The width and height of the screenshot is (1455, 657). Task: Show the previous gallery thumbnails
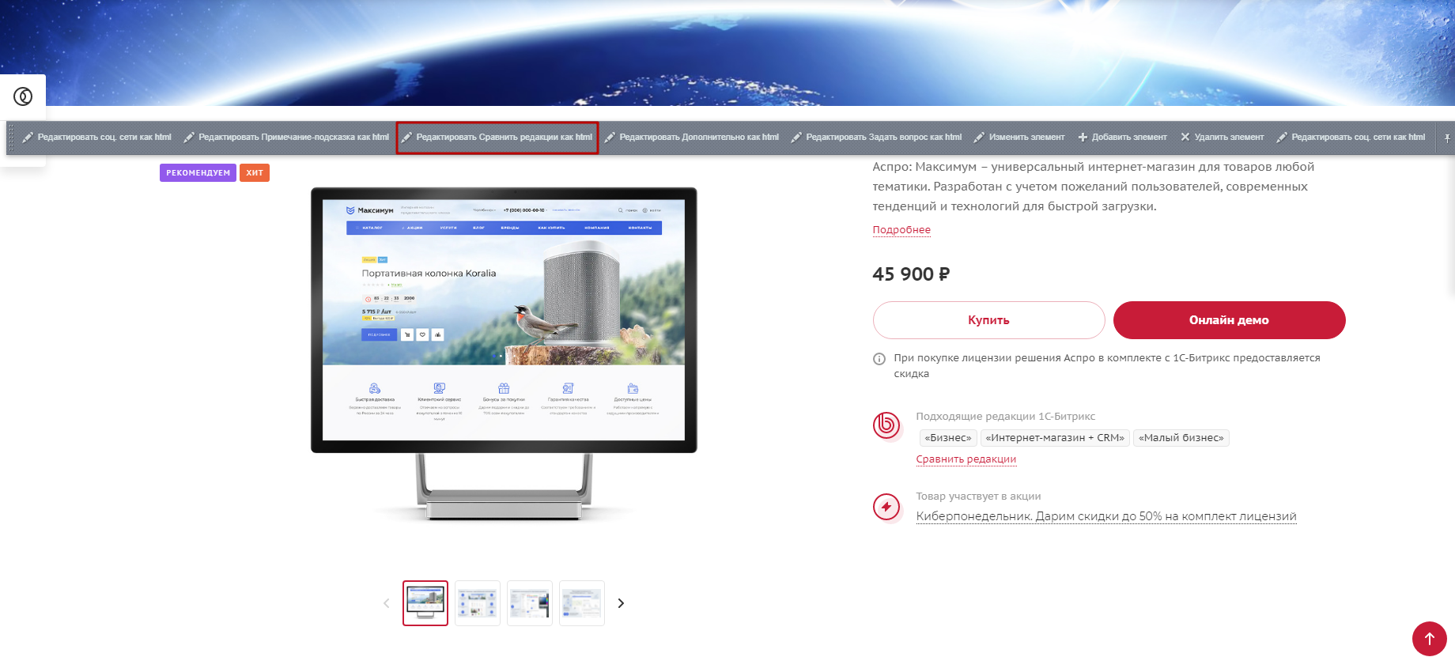[x=387, y=603]
